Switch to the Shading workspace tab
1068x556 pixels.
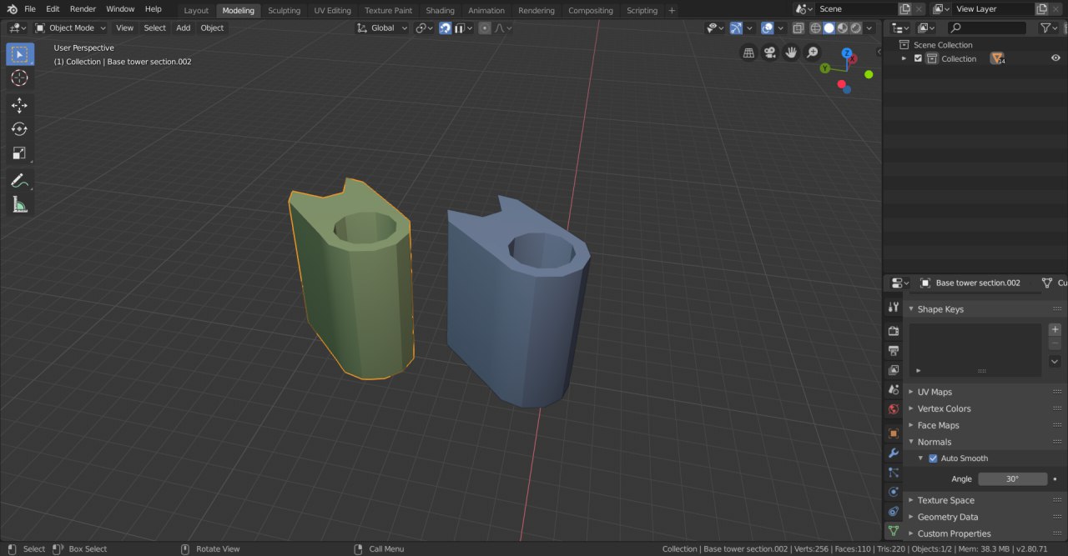point(440,11)
